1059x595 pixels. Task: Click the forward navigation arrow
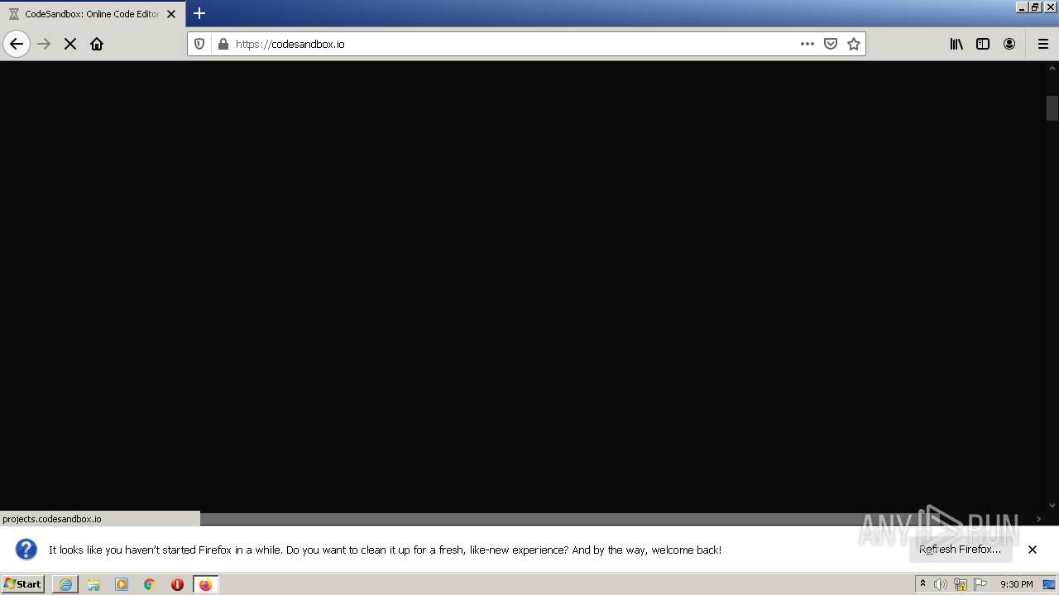click(x=44, y=44)
